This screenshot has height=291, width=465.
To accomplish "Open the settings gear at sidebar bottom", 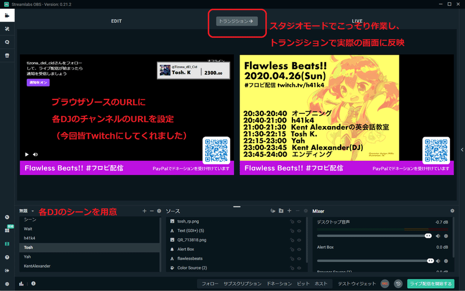I will 7,284.
